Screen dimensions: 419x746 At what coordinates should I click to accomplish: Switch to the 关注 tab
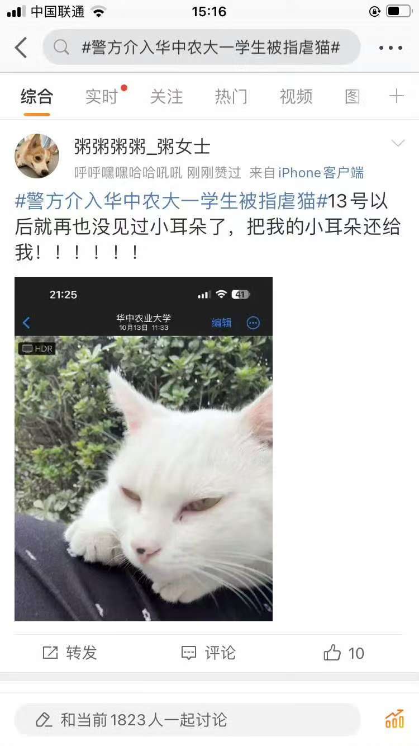(x=166, y=97)
